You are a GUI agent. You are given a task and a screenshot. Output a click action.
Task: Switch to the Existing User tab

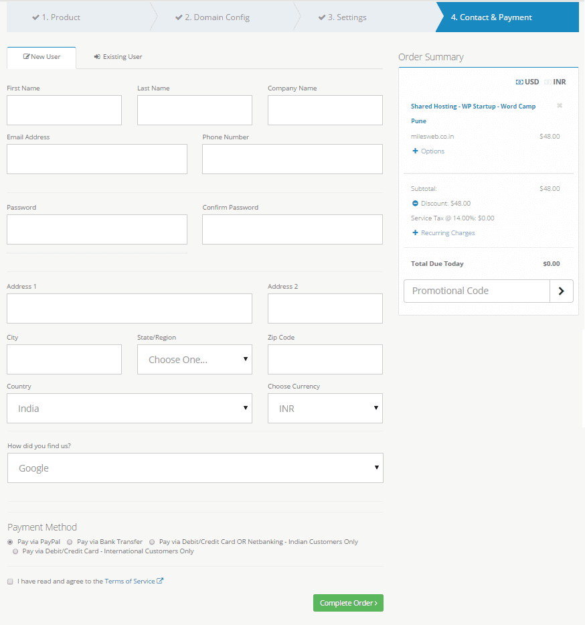pyautogui.click(x=118, y=57)
